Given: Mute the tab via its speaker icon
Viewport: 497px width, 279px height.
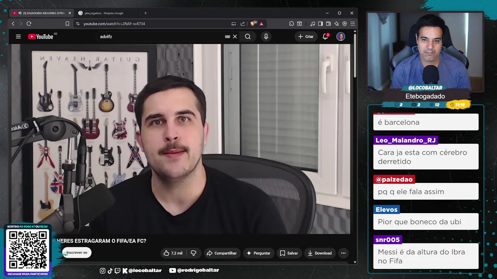Looking at the screenshot, I should pyautogui.click(x=20, y=13).
